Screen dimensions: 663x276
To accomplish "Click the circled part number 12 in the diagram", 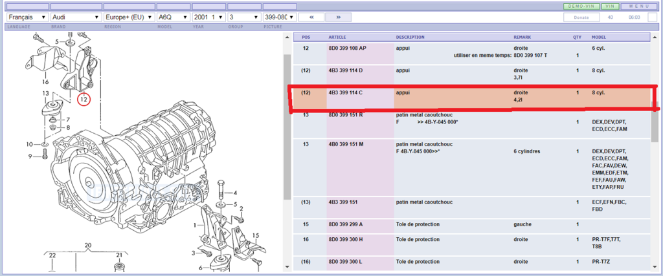I will pyautogui.click(x=84, y=100).
